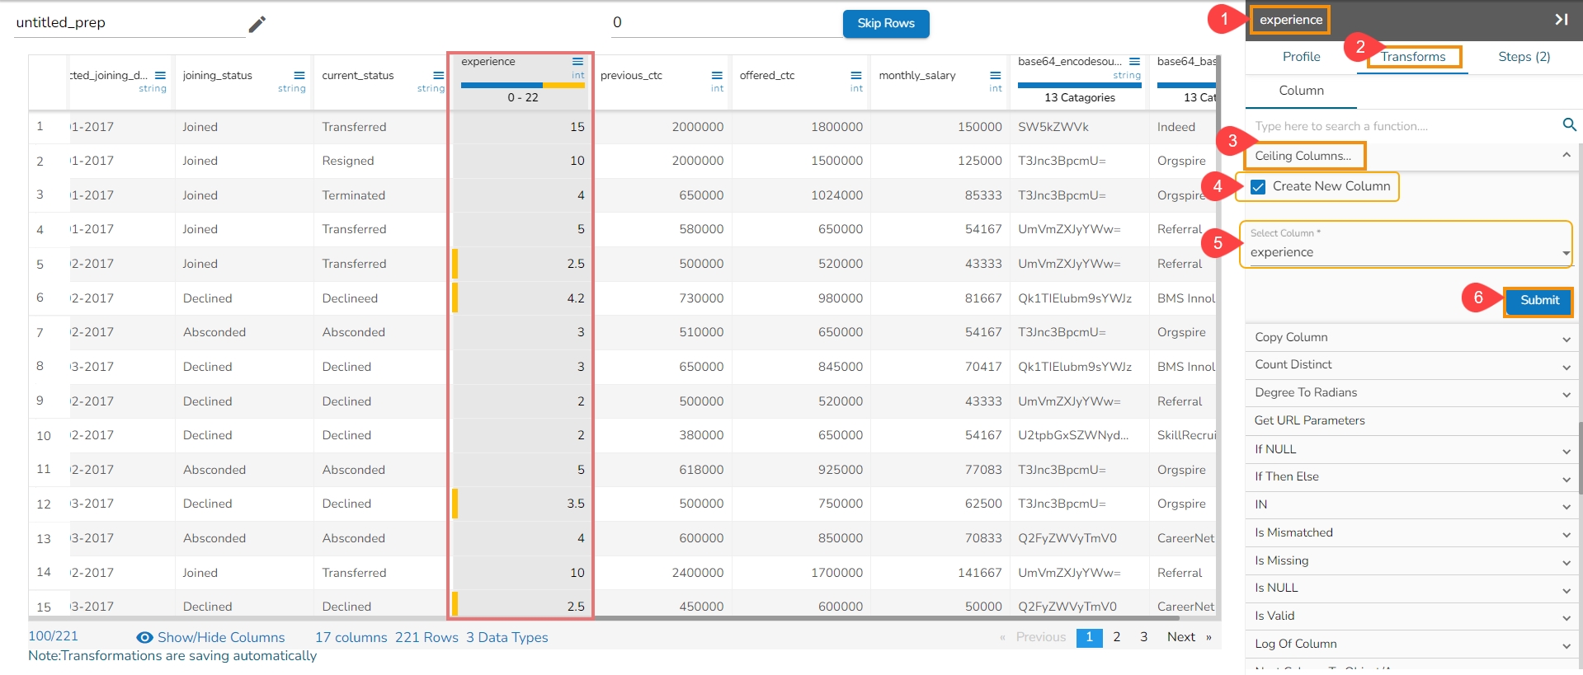Open the joining_status column menu icon

[x=299, y=75]
